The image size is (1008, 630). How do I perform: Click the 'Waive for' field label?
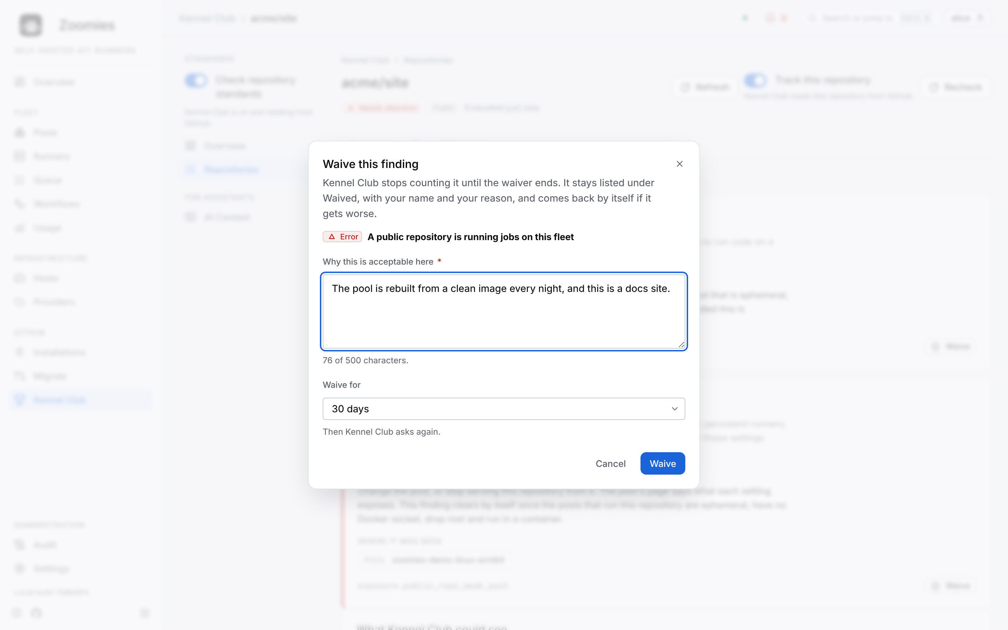point(342,385)
